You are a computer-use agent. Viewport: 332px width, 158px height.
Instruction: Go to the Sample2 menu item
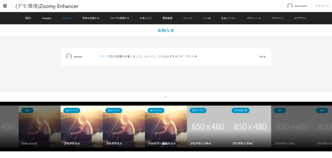46,18
